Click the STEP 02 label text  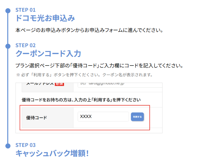point(25,45)
